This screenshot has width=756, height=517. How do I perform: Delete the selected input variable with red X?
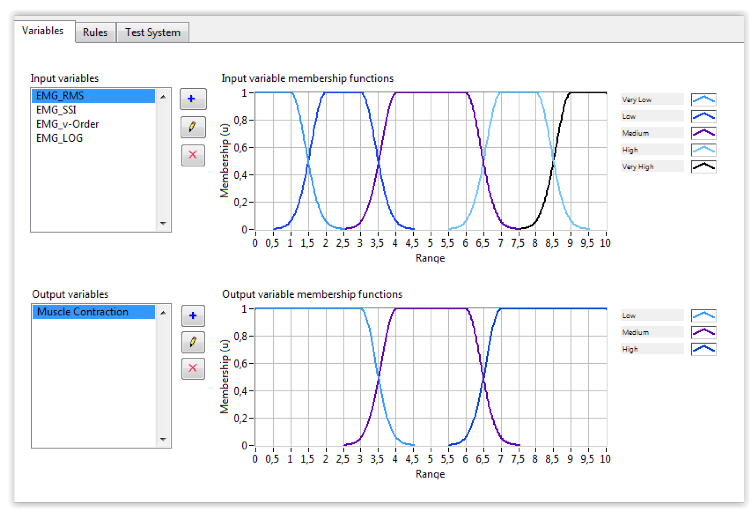tap(193, 155)
